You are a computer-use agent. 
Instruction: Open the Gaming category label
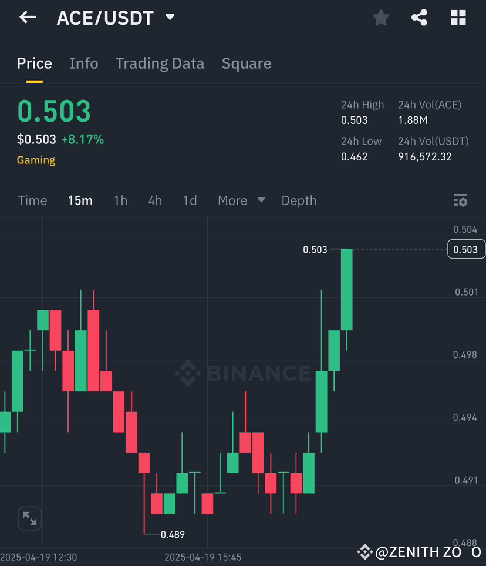[36, 160]
